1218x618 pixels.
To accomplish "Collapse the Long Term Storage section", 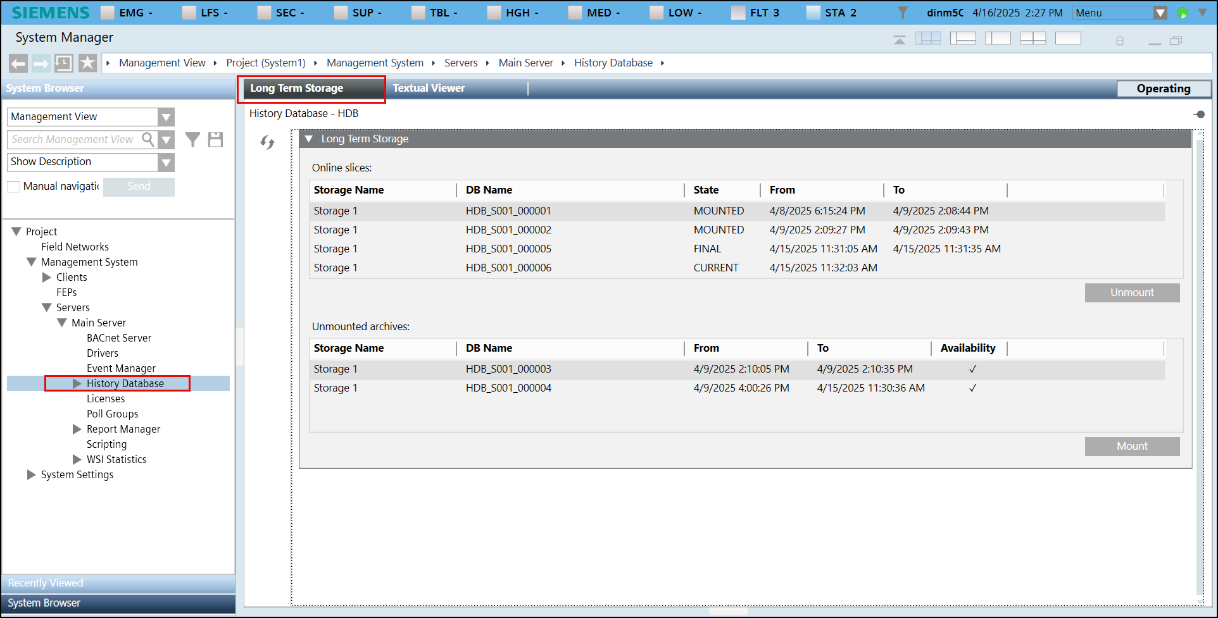I will [309, 139].
